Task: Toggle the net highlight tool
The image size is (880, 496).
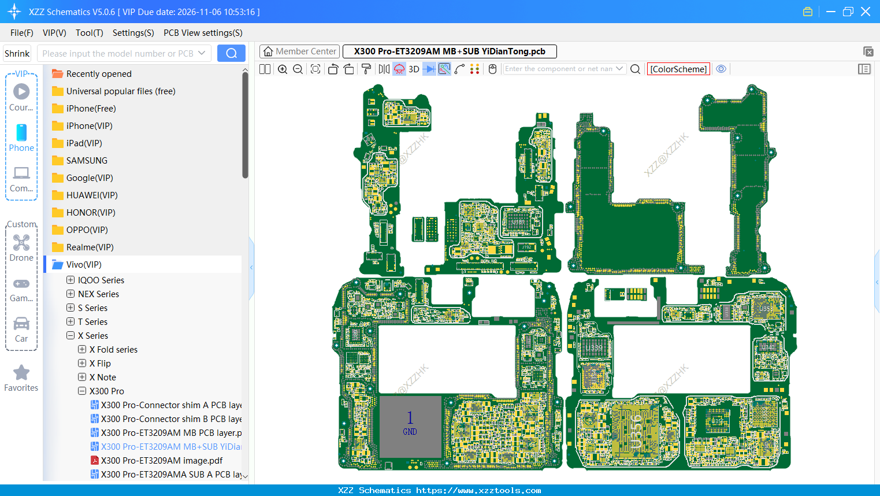Action: (444, 69)
